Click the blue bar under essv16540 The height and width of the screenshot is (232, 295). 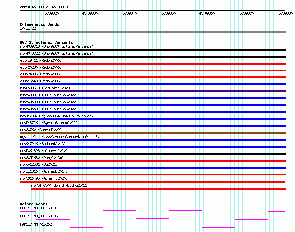click(x=152, y=84)
